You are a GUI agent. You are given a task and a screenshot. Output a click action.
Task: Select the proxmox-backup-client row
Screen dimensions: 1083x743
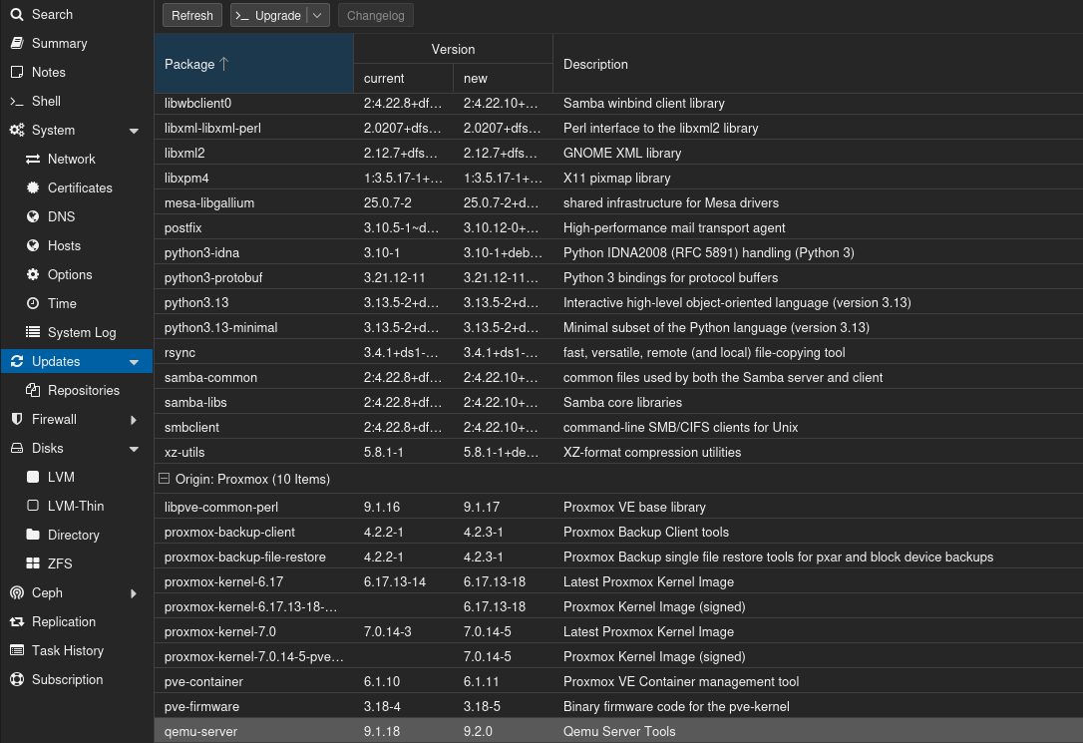point(618,532)
